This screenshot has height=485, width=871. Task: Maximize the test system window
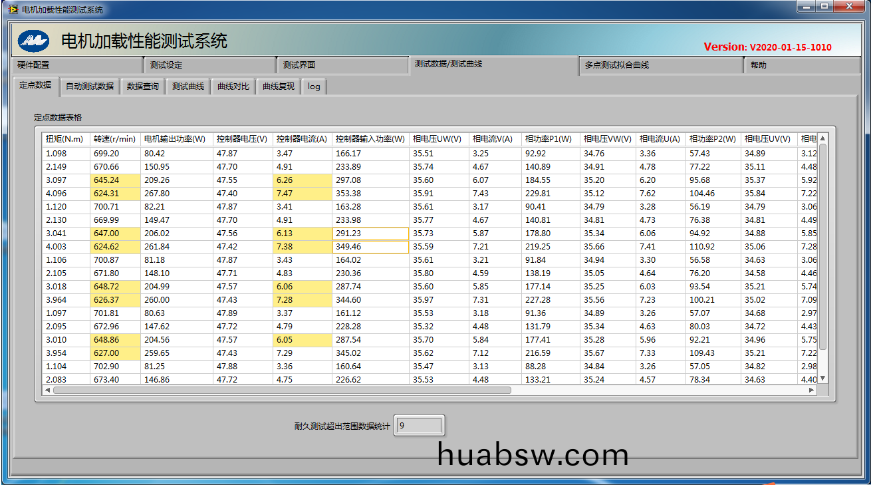coord(825,7)
